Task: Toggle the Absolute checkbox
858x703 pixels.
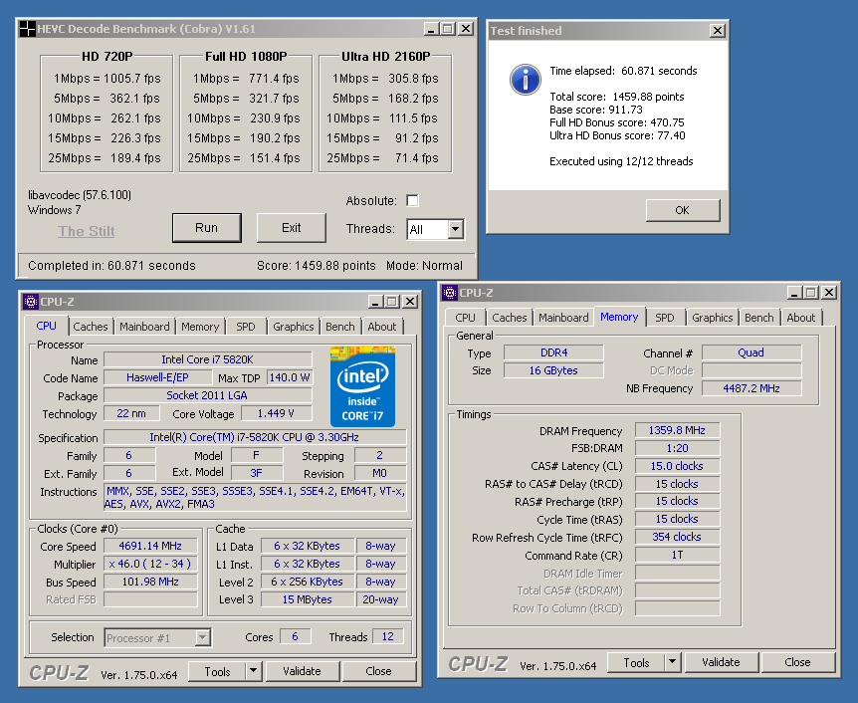Action: (x=413, y=200)
